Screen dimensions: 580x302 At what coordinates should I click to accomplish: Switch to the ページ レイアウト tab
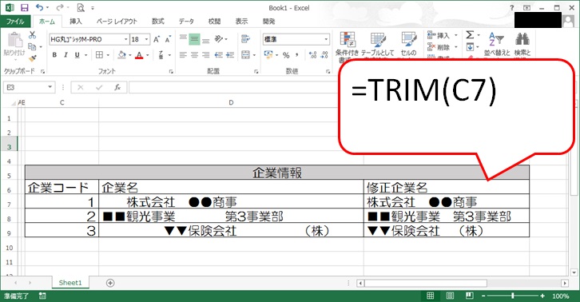117,22
